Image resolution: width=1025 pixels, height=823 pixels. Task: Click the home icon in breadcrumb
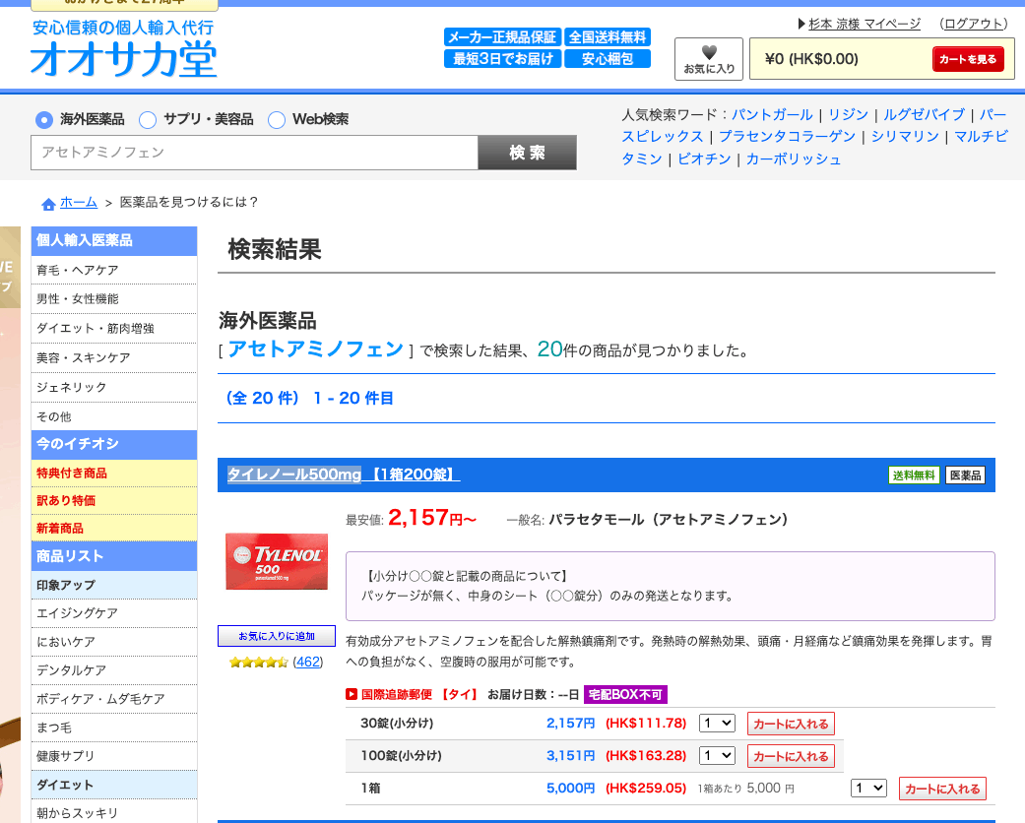[48, 204]
